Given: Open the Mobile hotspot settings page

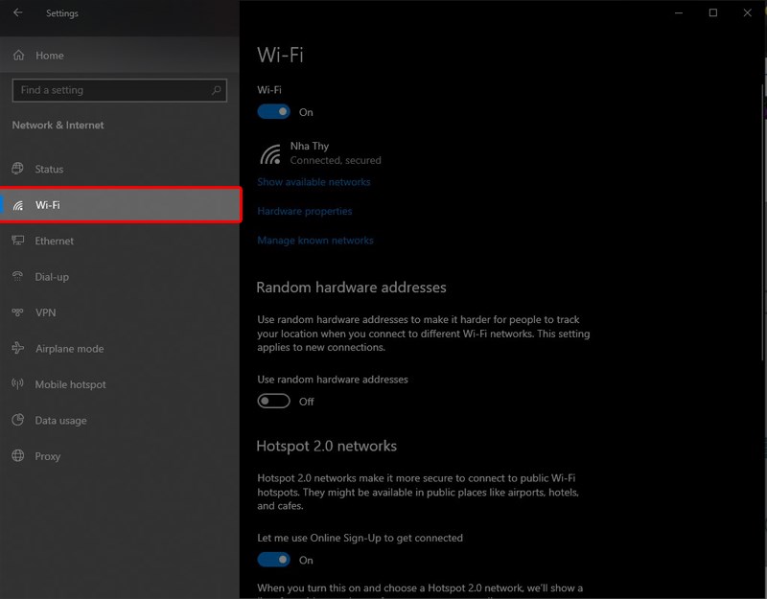Looking at the screenshot, I should (70, 385).
